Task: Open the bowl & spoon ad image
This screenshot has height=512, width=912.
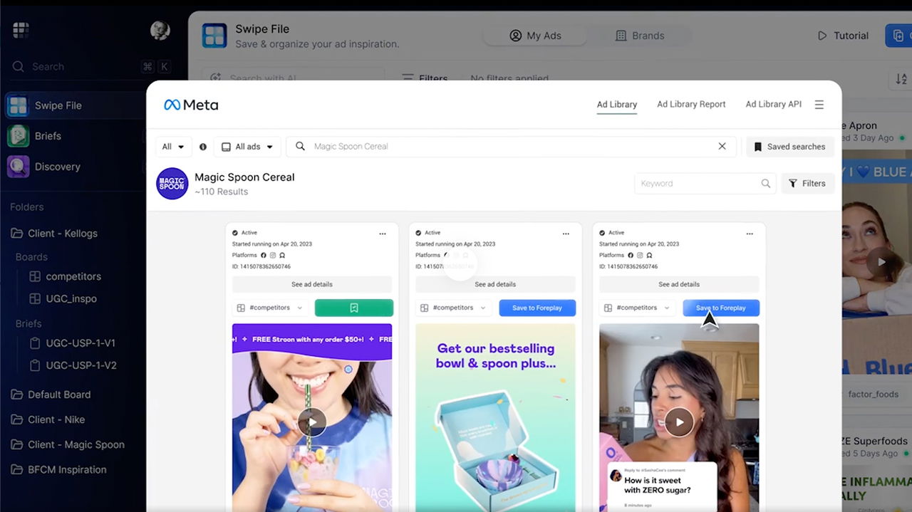Action: tap(495, 417)
